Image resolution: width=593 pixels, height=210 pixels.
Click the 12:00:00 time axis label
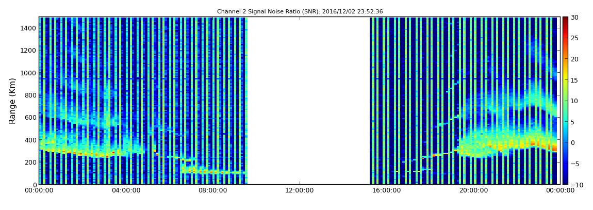(300, 191)
